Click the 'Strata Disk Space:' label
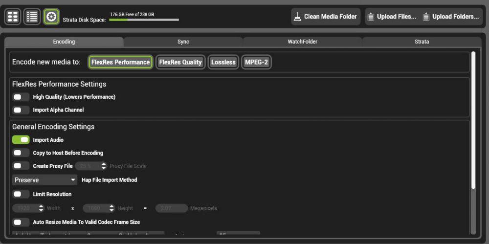Screen dimensions: 489x244 (x=84, y=20)
